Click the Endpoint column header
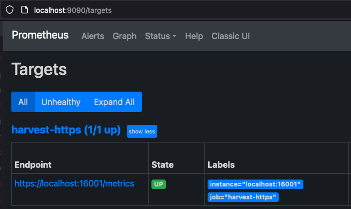The height and width of the screenshot is (209, 351). click(33, 165)
